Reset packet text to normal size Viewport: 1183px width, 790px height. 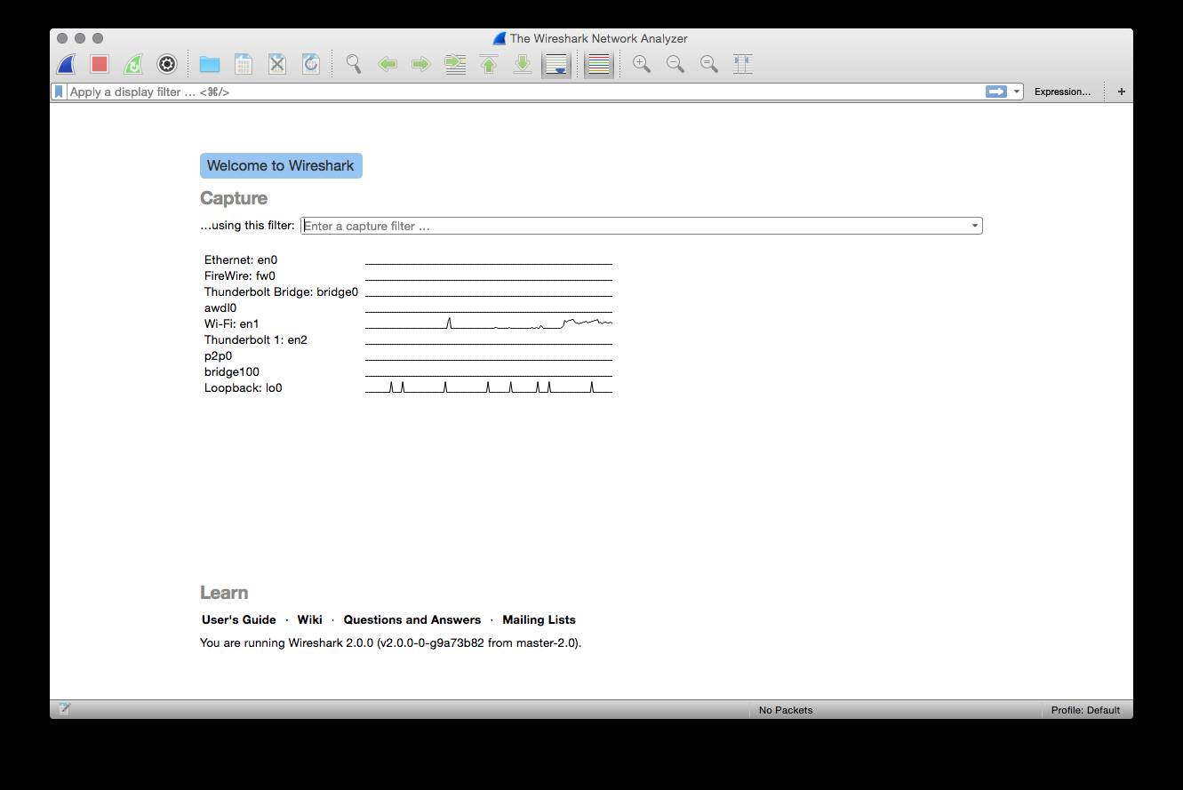click(x=709, y=64)
